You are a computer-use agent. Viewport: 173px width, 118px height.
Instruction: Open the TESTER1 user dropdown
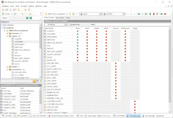click(x=124, y=14)
